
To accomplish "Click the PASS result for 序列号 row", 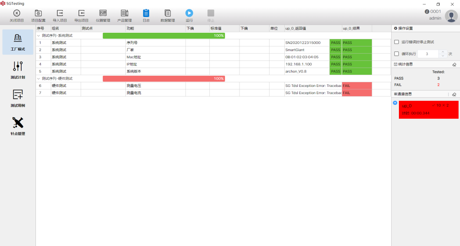I will click(357, 43).
